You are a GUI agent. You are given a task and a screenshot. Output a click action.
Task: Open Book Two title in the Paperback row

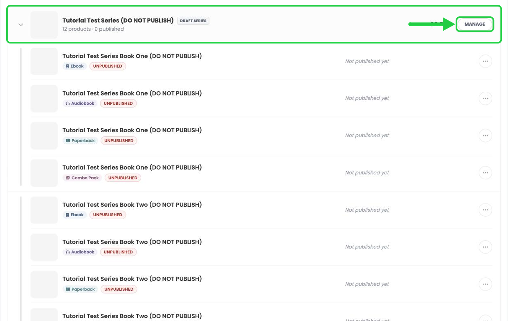[132, 279]
